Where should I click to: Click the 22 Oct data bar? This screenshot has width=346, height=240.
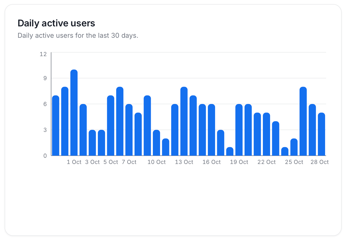pos(266,134)
